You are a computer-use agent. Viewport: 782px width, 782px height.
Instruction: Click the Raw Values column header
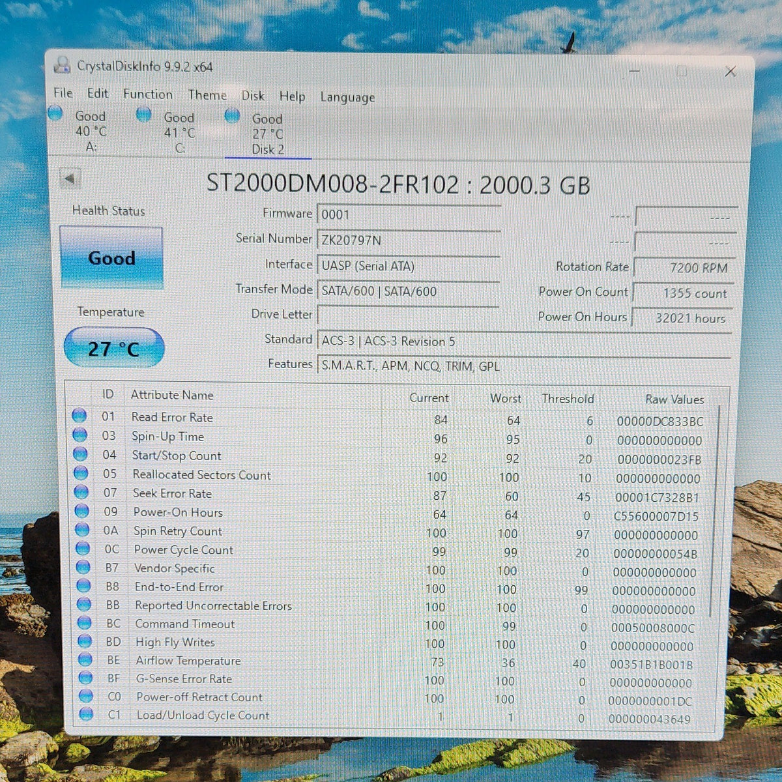[x=674, y=399]
